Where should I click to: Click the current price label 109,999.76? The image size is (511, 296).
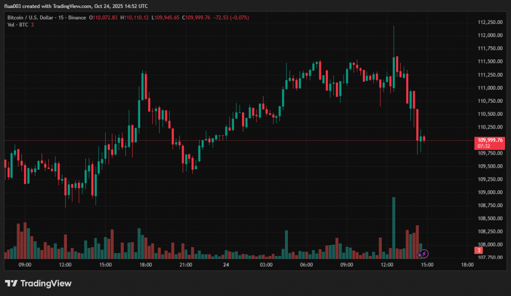490,140
